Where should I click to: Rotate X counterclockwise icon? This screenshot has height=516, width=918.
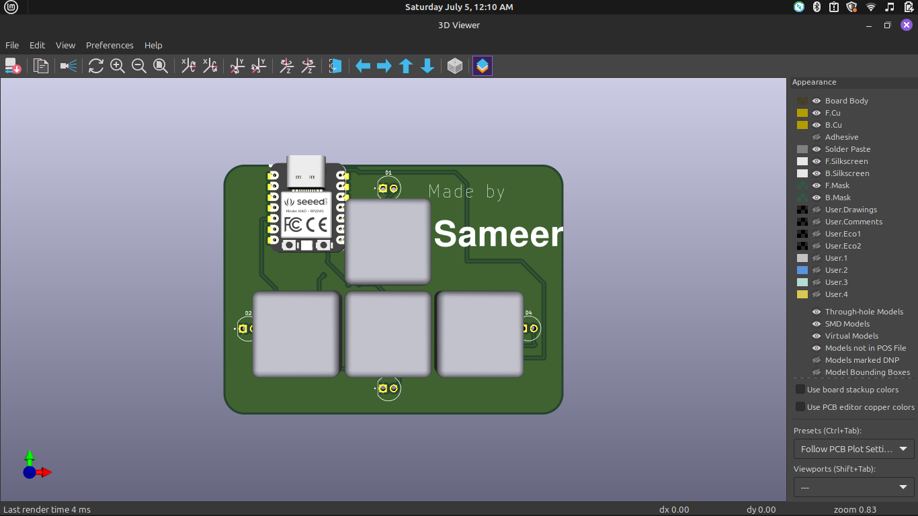(x=210, y=66)
